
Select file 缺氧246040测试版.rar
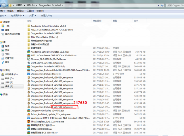[x=41, y=129]
